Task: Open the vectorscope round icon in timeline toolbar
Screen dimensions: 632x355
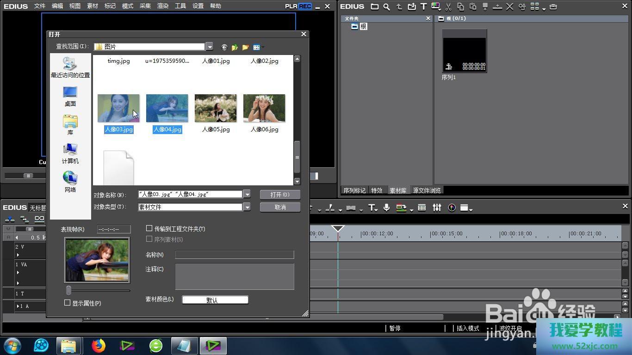Action: click(x=452, y=208)
